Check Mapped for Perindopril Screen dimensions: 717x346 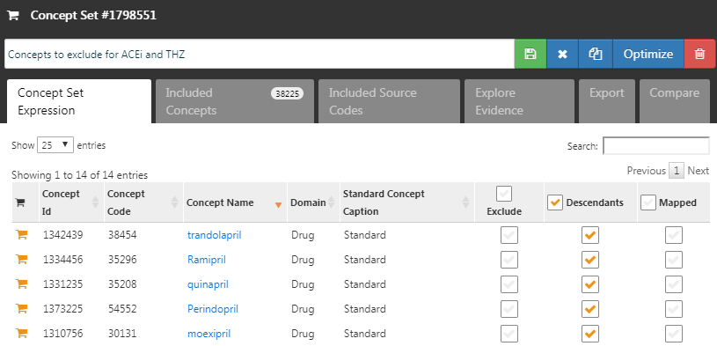tap(674, 309)
